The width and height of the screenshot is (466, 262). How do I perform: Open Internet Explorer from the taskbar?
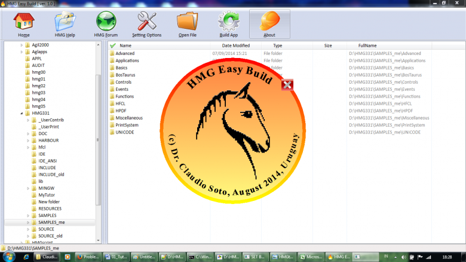point(26,257)
